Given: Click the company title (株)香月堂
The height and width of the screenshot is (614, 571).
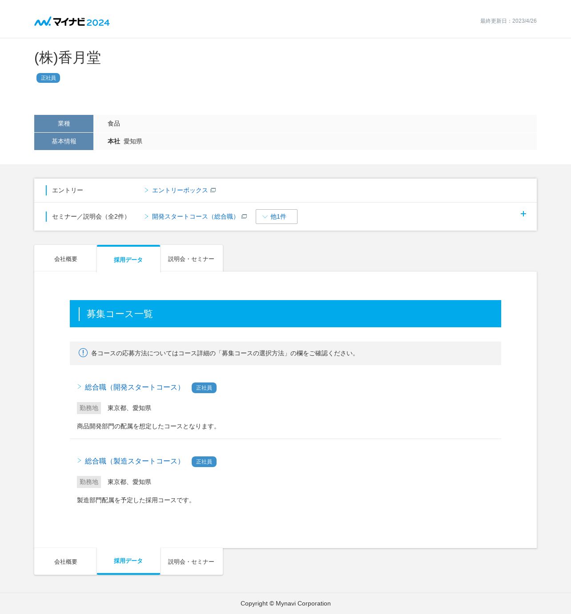Looking at the screenshot, I should point(68,58).
